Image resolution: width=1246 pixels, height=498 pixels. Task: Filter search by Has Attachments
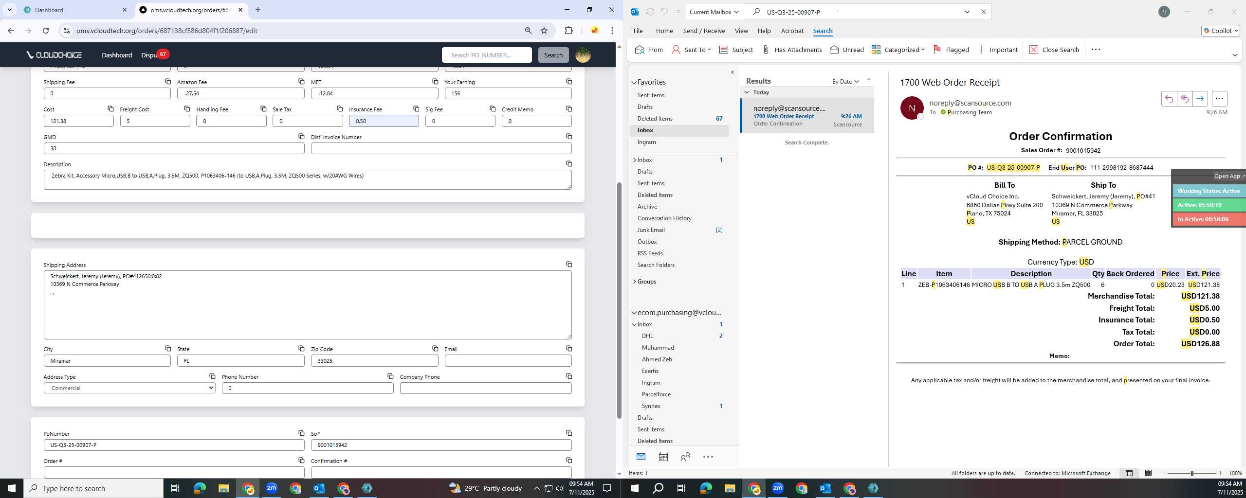pos(792,50)
